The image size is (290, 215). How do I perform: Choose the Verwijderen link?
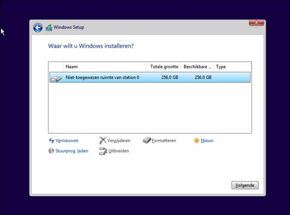(119, 141)
